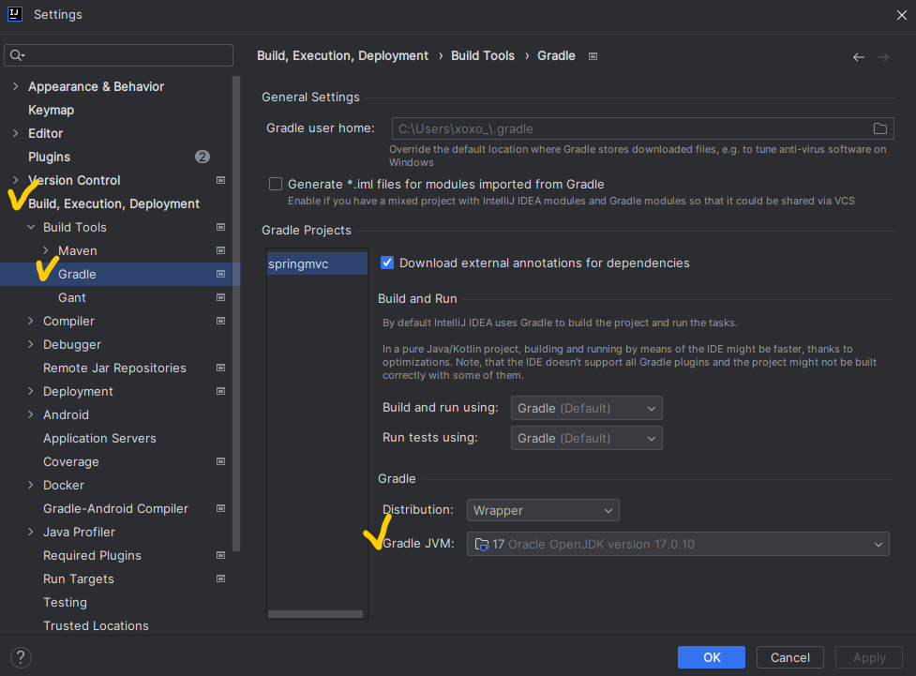Open the Build and run using dropdown
Viewport: 916px width, 676px height.
point(587,408)
